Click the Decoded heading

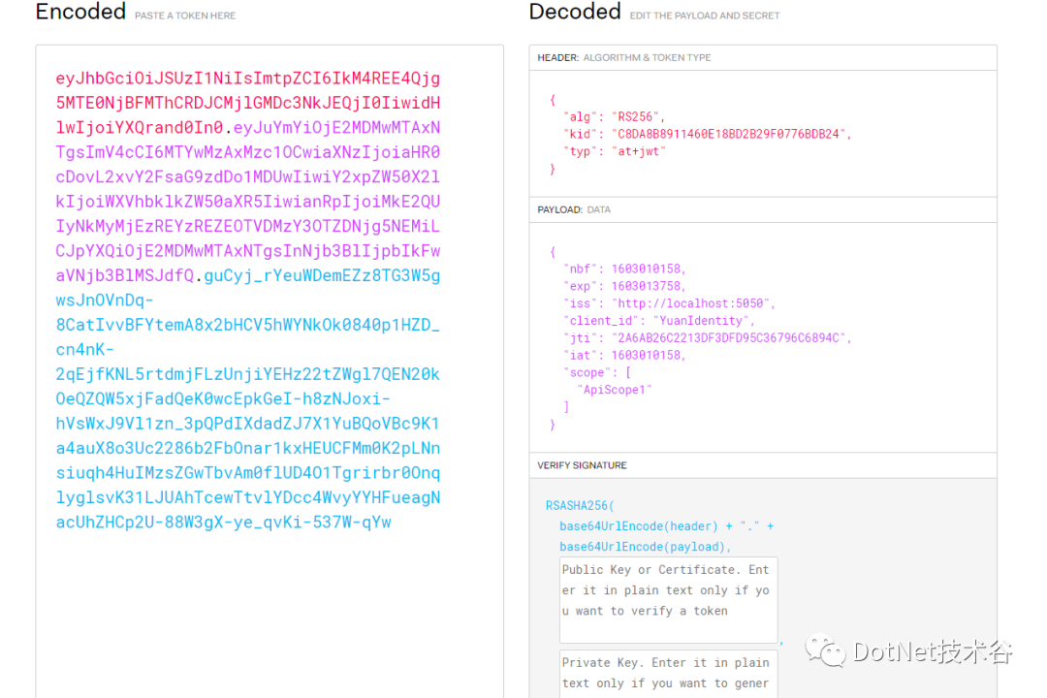(x=575, y=12)
